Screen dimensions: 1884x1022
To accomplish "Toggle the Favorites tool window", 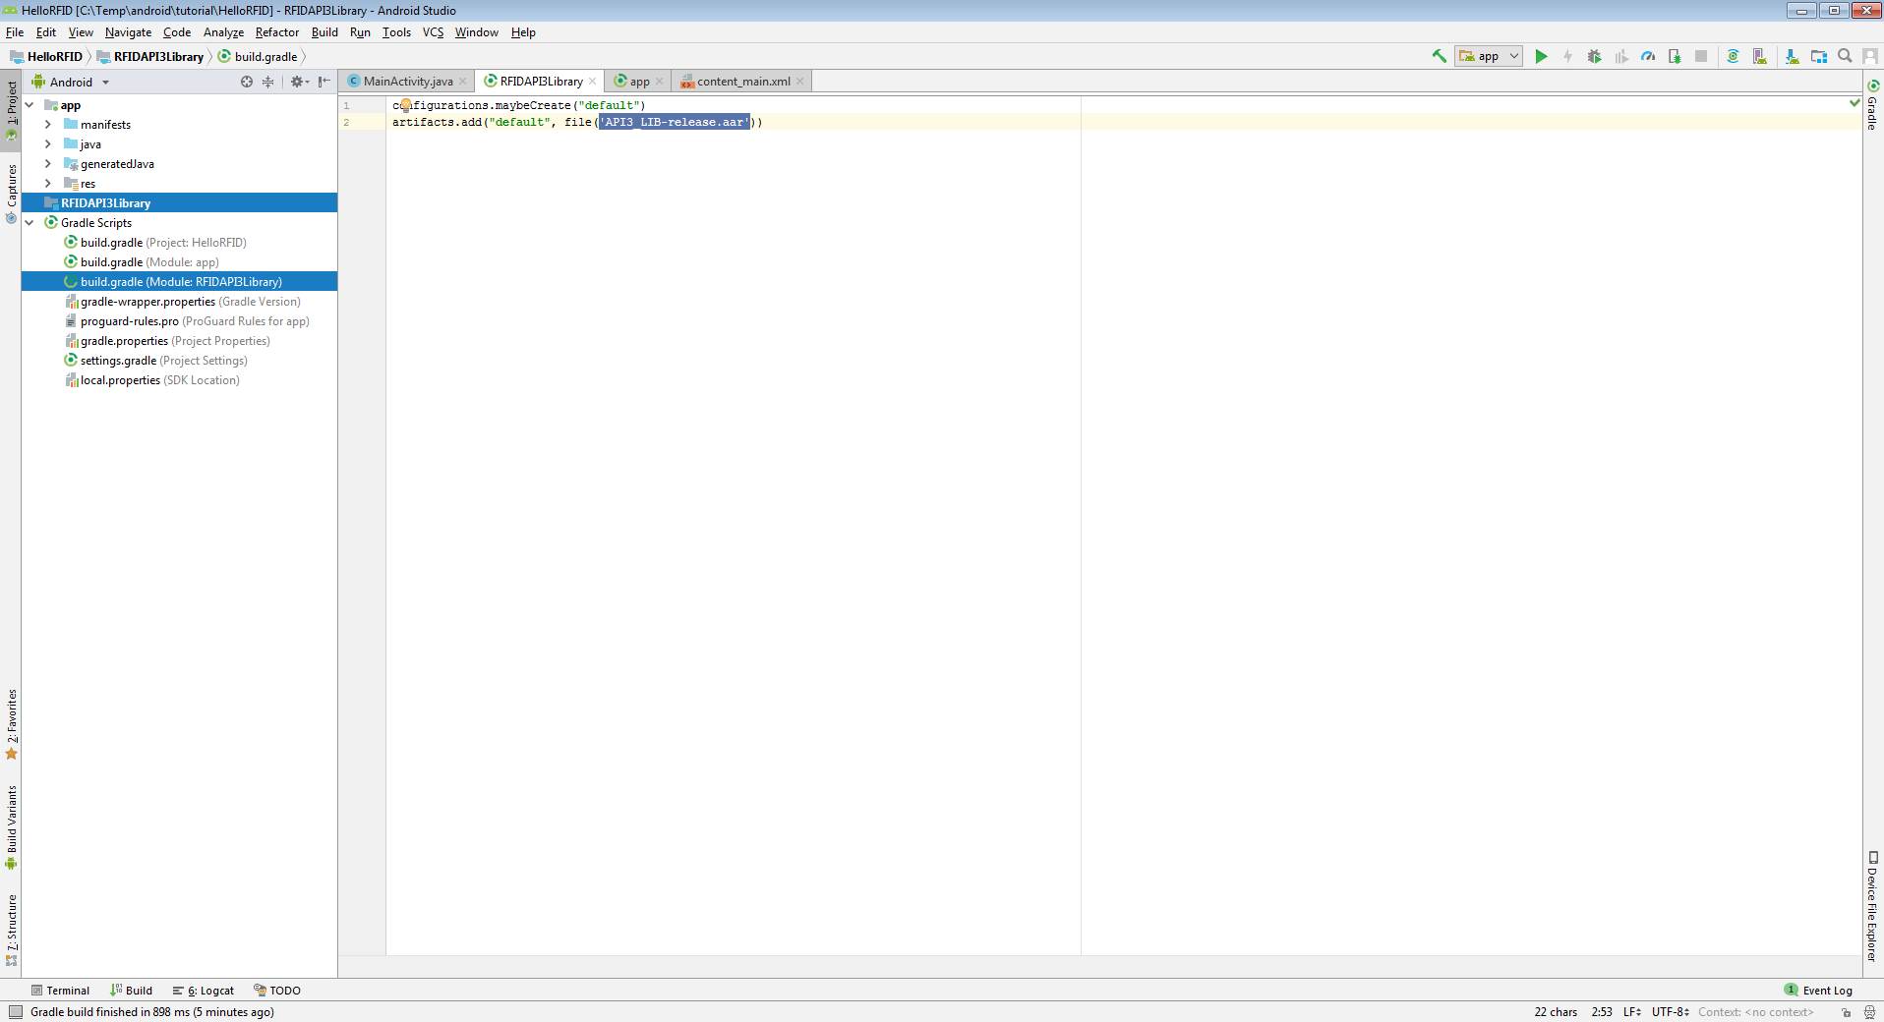I will pyautogui.click(x=12, y=724).
